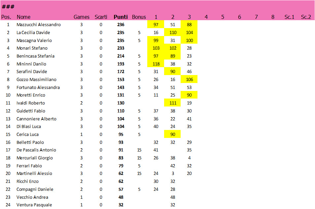Select the name Martinelli Alessio

34,173
